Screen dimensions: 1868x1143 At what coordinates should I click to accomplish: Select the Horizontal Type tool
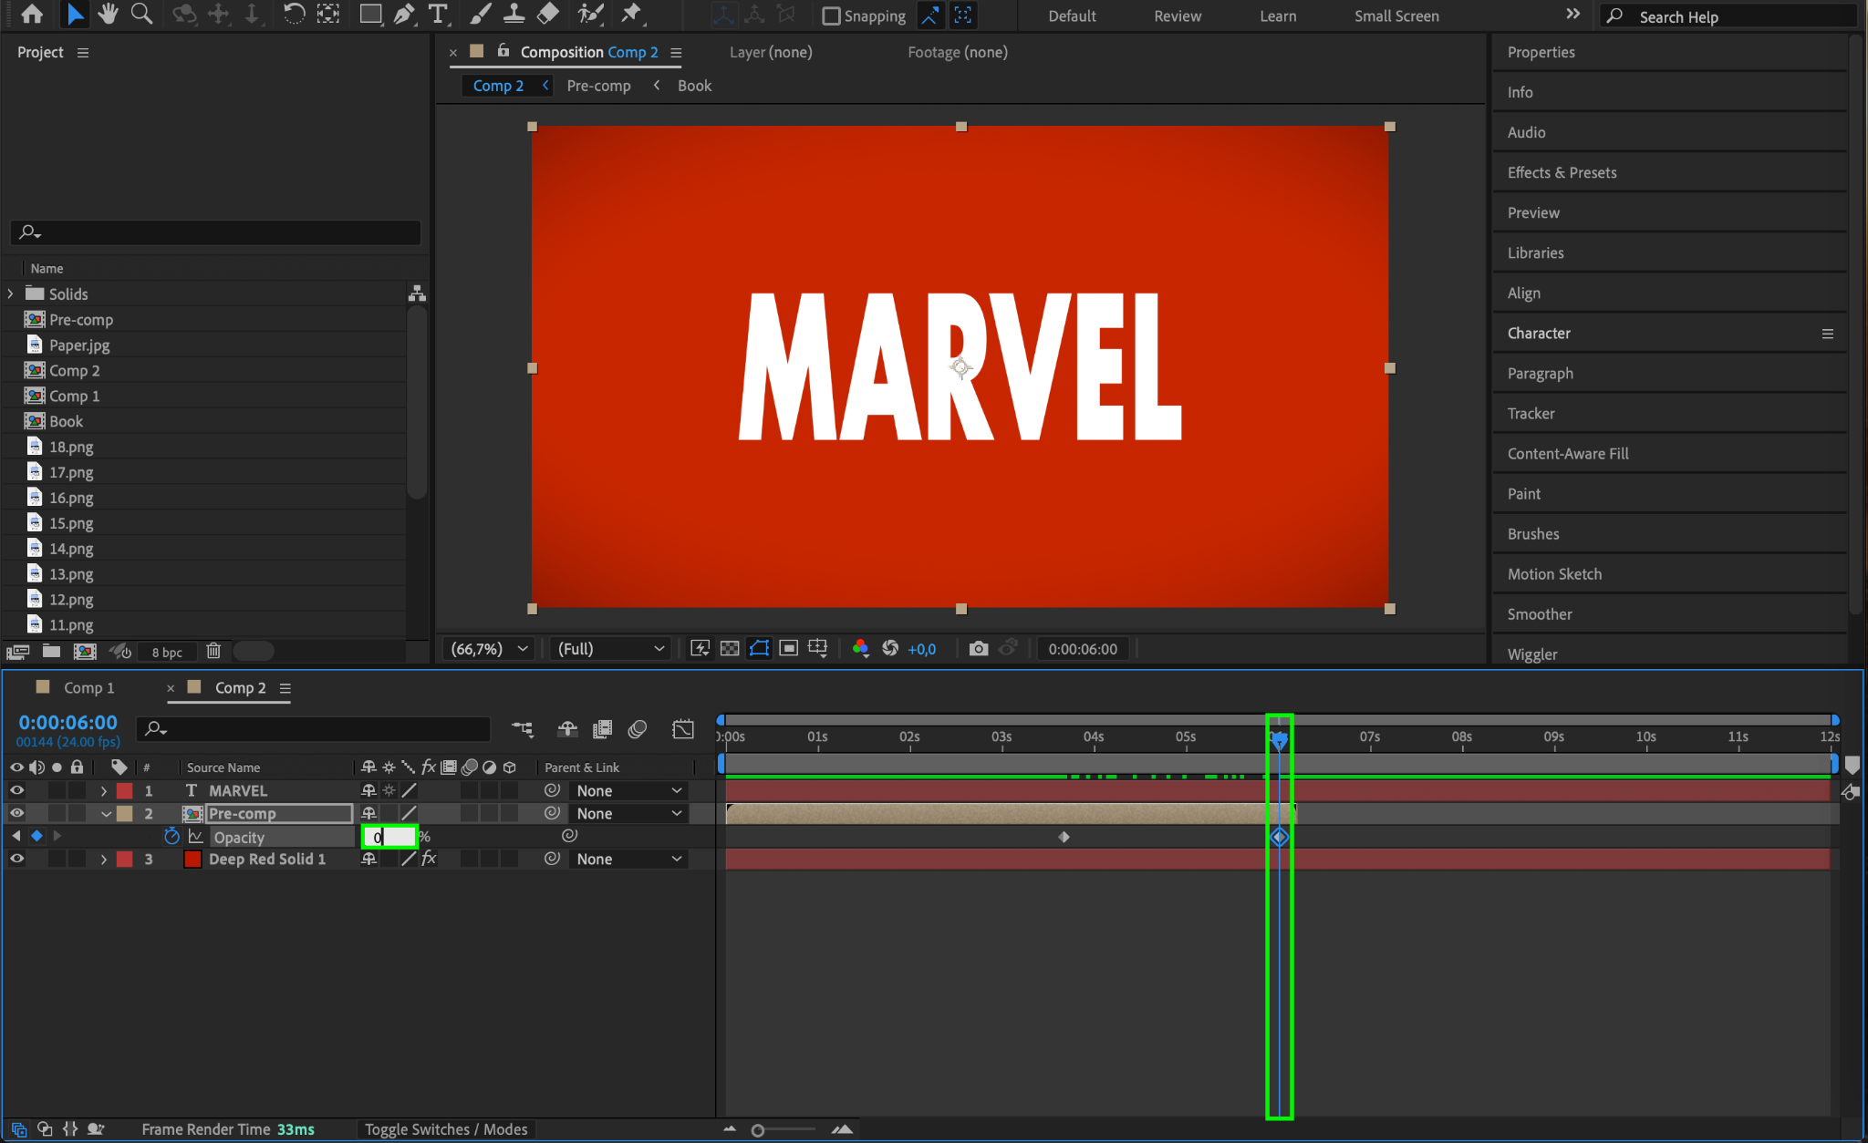tap(438, 14)
